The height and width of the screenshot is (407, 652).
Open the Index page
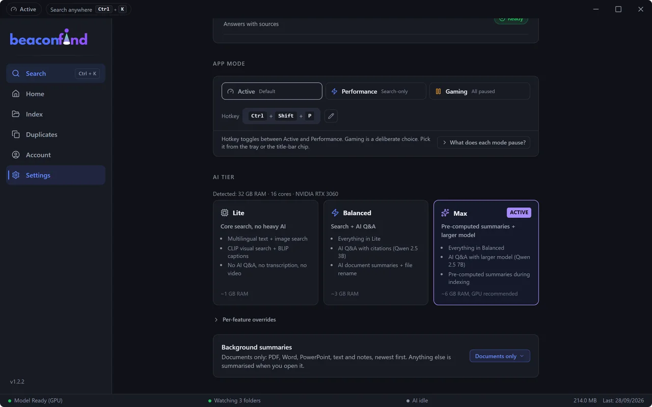tap(56, 114)
